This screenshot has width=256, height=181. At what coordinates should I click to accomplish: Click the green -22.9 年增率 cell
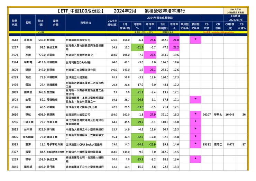pyautogui.click(x=150, y=145)
